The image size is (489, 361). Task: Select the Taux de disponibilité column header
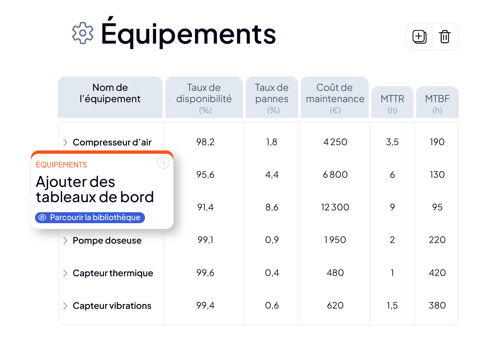point(204,97)
